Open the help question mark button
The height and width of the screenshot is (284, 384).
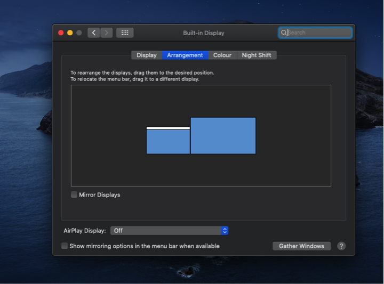click(x=341, y=246)
